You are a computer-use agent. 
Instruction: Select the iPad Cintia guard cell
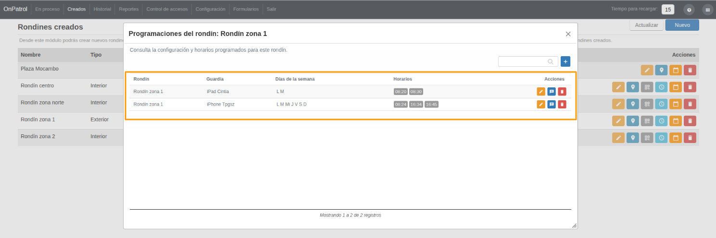coord(218,91)
